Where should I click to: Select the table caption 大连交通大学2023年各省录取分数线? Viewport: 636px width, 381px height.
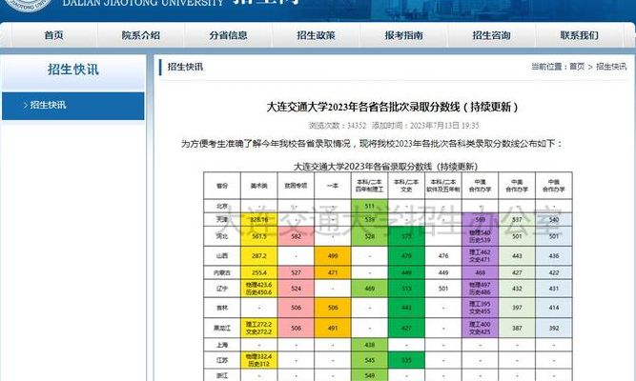pos(386,167)
